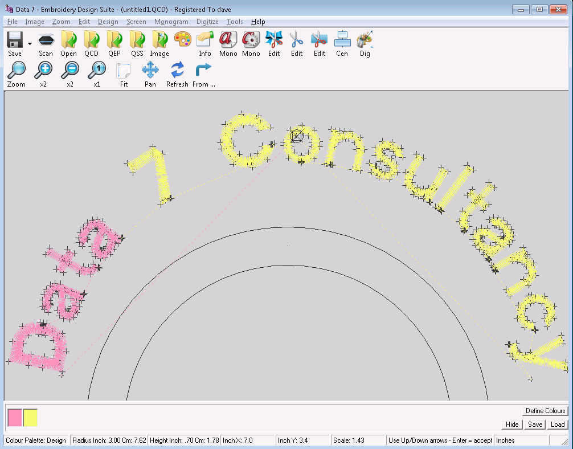Image resolution: width=573 pixels, height=449 pixels.
Task: Click the Dig paintbrush pot icon
Action: (x=365, y=39)
